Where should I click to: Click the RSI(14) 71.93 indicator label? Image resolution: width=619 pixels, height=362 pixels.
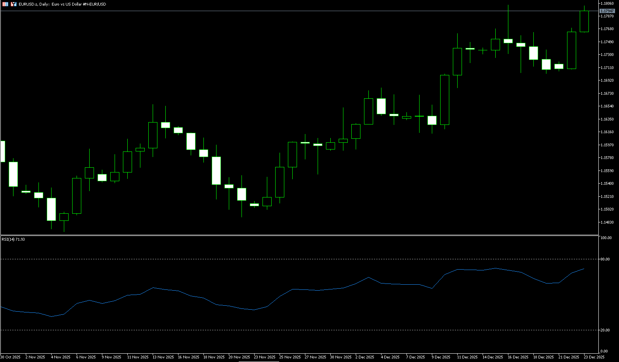pos(13,239)
